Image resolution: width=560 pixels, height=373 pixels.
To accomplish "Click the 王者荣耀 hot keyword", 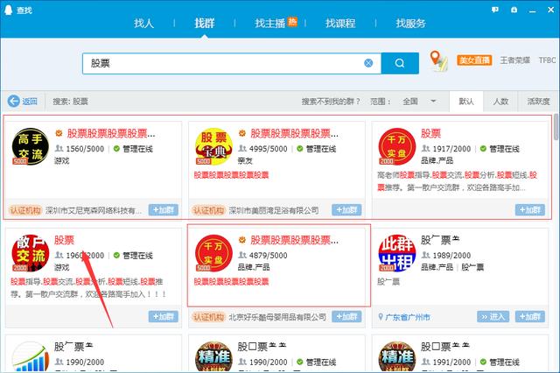I will pyautogui.click(x=514, y=60).
